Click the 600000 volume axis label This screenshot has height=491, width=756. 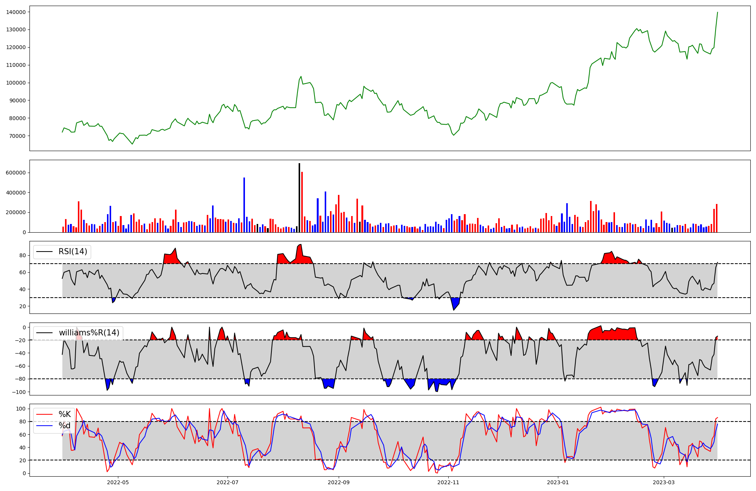coord(16,173)
